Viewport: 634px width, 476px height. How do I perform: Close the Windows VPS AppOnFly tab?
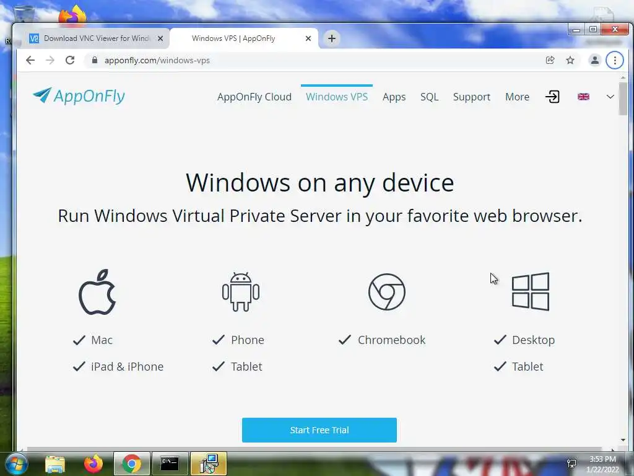[308, 38]
